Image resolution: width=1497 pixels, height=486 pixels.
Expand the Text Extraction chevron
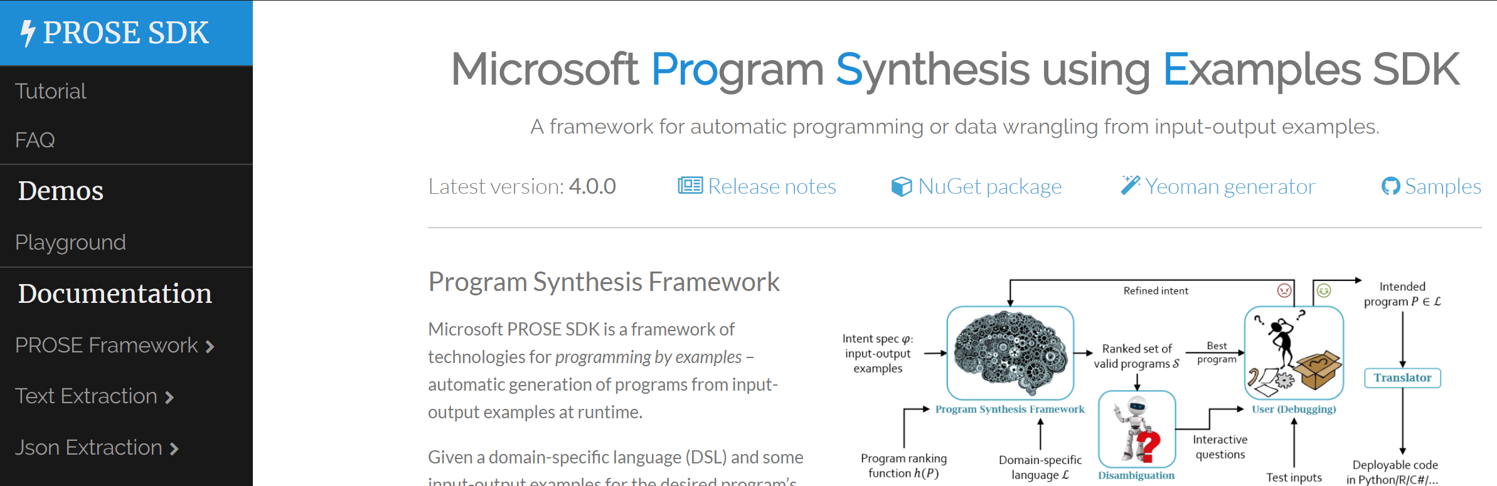click(169, 398)
